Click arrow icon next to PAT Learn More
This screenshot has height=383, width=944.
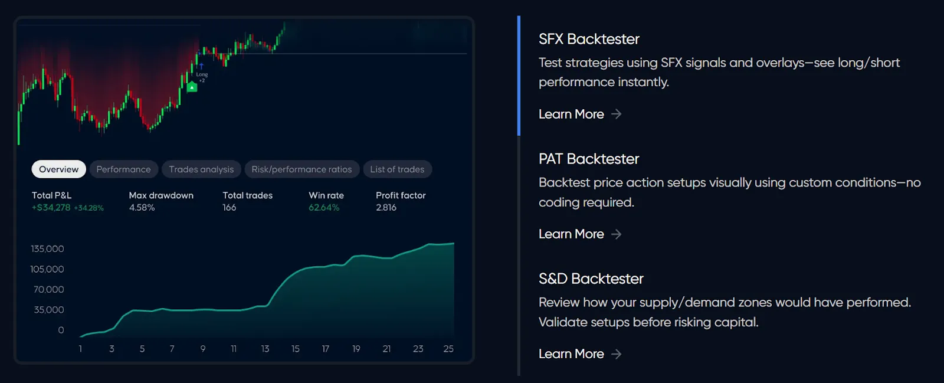617,234
